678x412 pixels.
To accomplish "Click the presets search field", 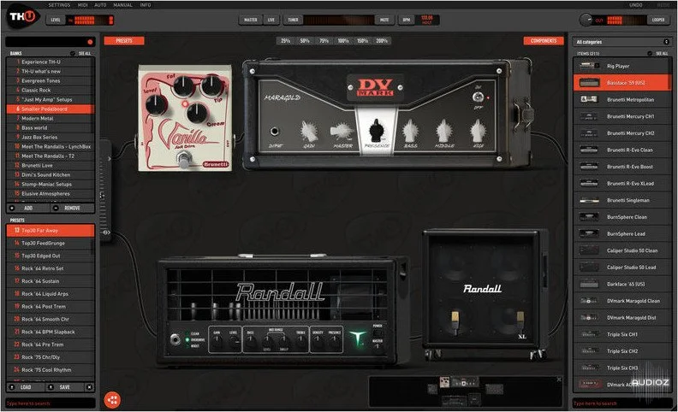I will click(51, 403).
